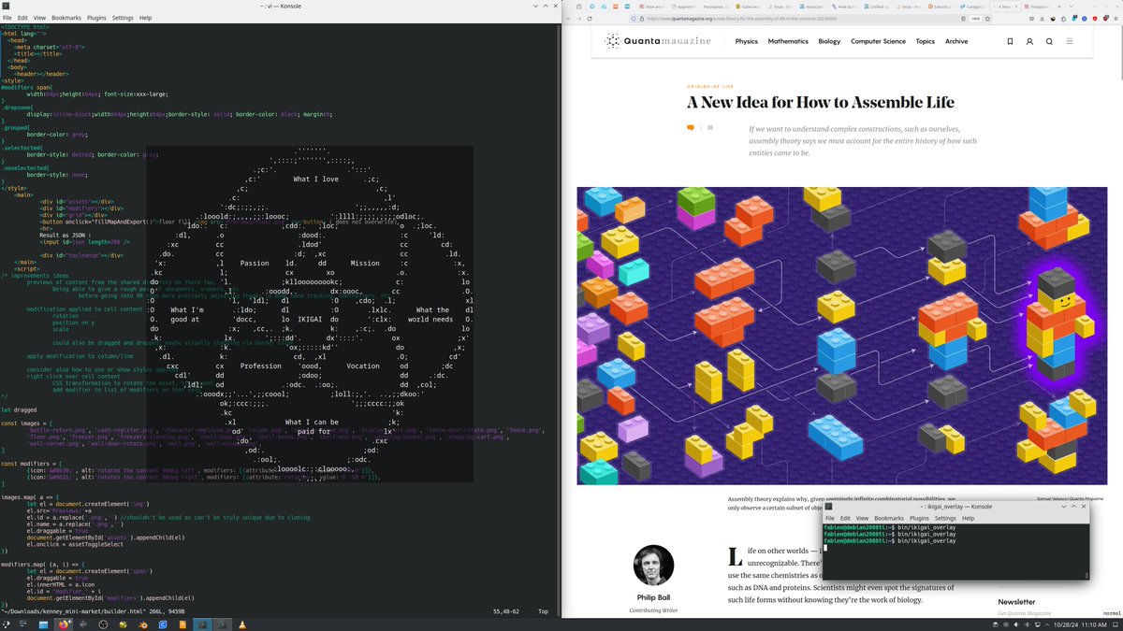Open the Settings menu in the vi Konsole window
The image size is (1123, 631).
123,18
